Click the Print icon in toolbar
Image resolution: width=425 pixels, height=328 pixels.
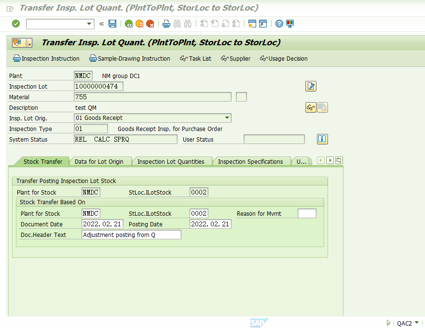coord(166,24)
